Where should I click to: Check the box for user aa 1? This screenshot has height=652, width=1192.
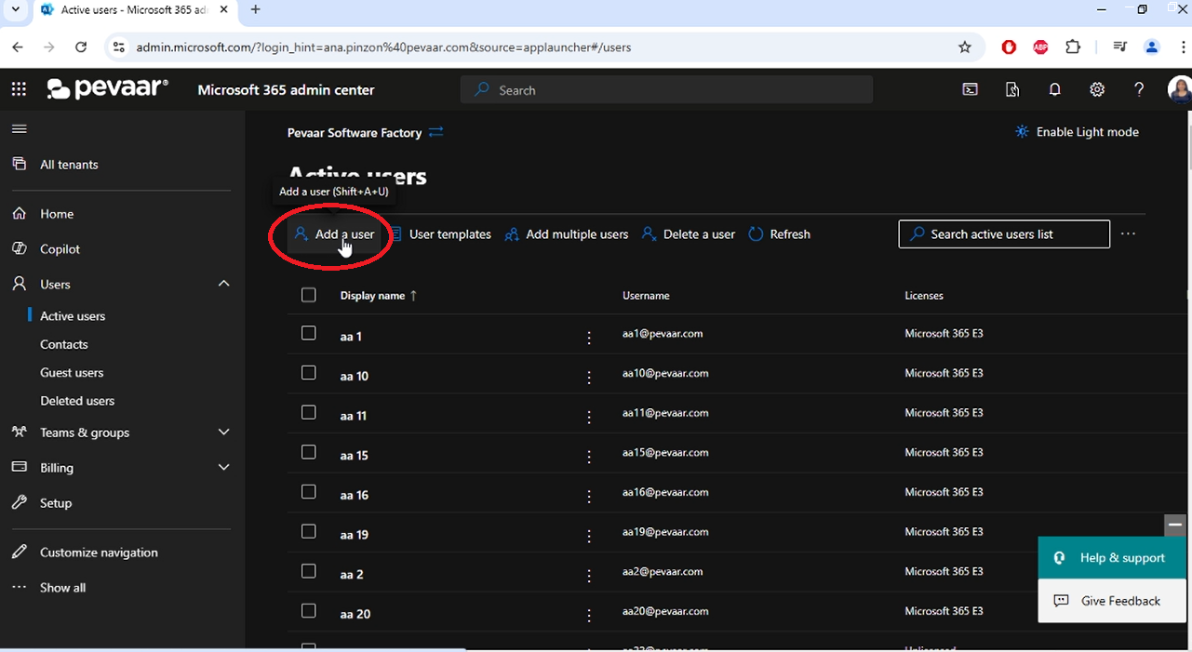(x=309, y=333)
